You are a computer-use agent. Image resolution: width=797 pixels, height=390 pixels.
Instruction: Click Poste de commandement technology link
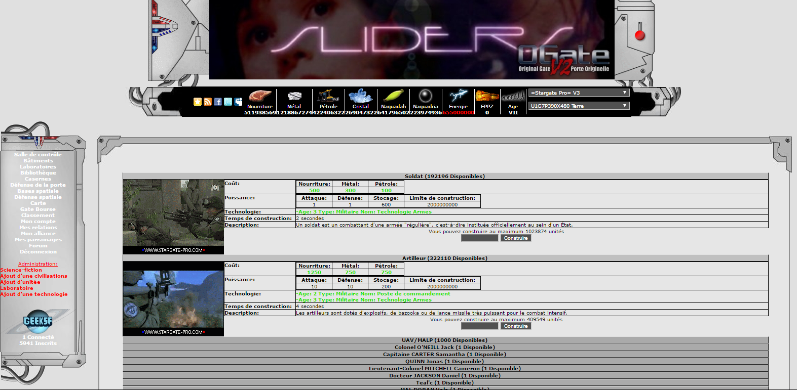tap(373, 294)
